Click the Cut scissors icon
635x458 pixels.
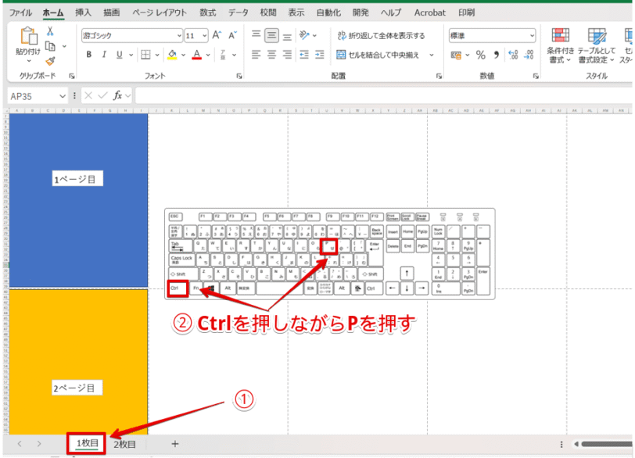(x=49, y=31)
